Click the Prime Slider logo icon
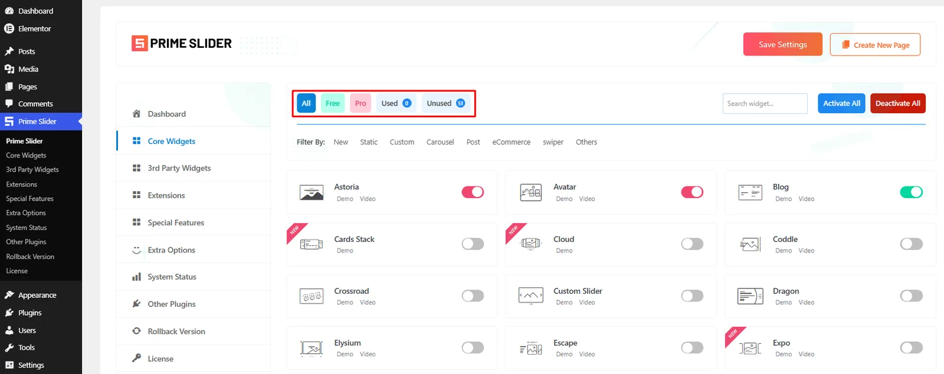This screenshot has height=374, width=944. [139, 43]
